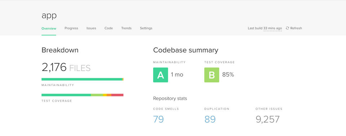Click the '33 mins ago' build time link
The width and height of the screenshot is (346, 136).
[272, 28]
